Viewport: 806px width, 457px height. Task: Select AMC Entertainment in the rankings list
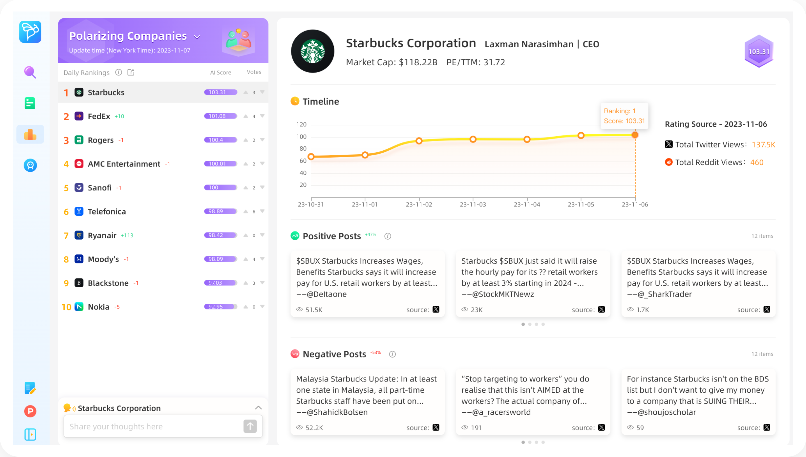(124, 164)
